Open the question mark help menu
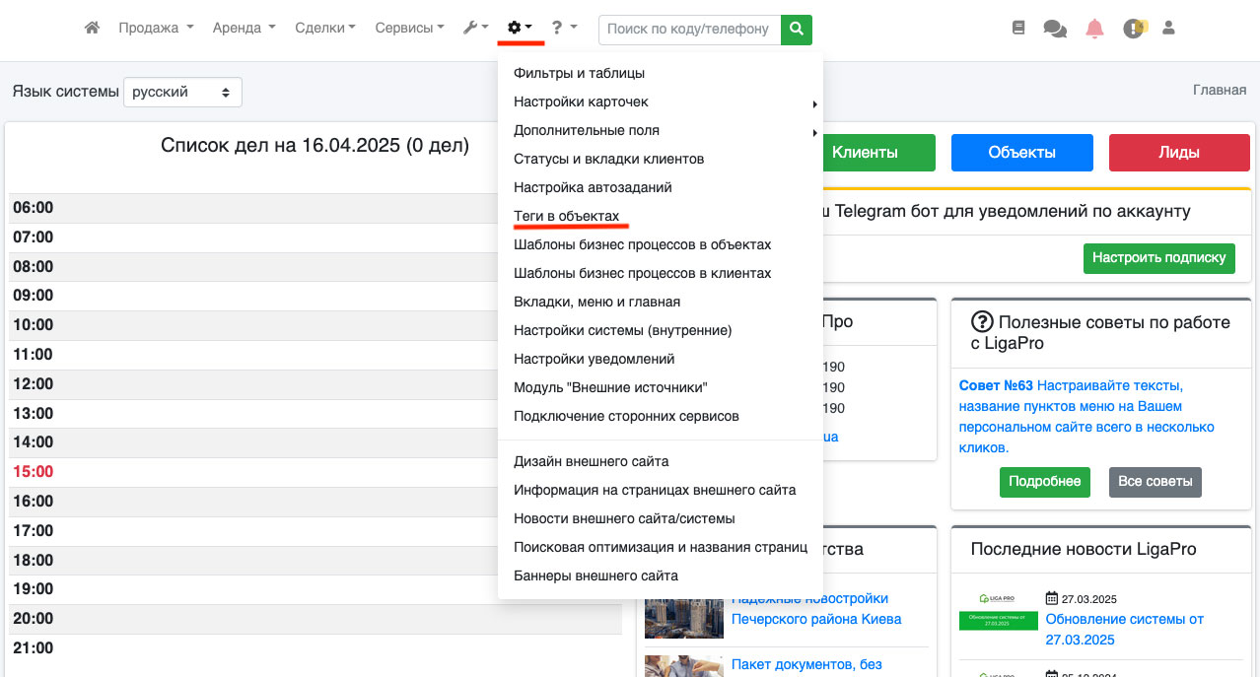Screen dimensions: 1260x677 tap(563, 29)
